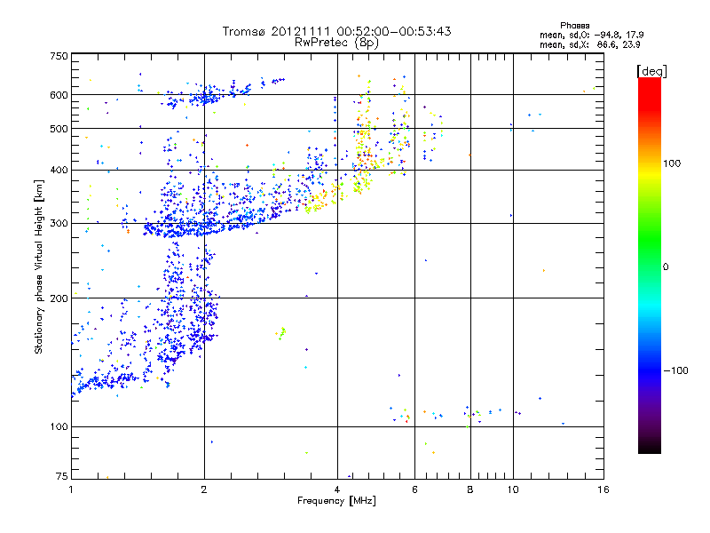Image resolution: width=710 pixels, height=533 pixels.
Task: Click the y-axis tick label '600'
Action: [59, 95]
